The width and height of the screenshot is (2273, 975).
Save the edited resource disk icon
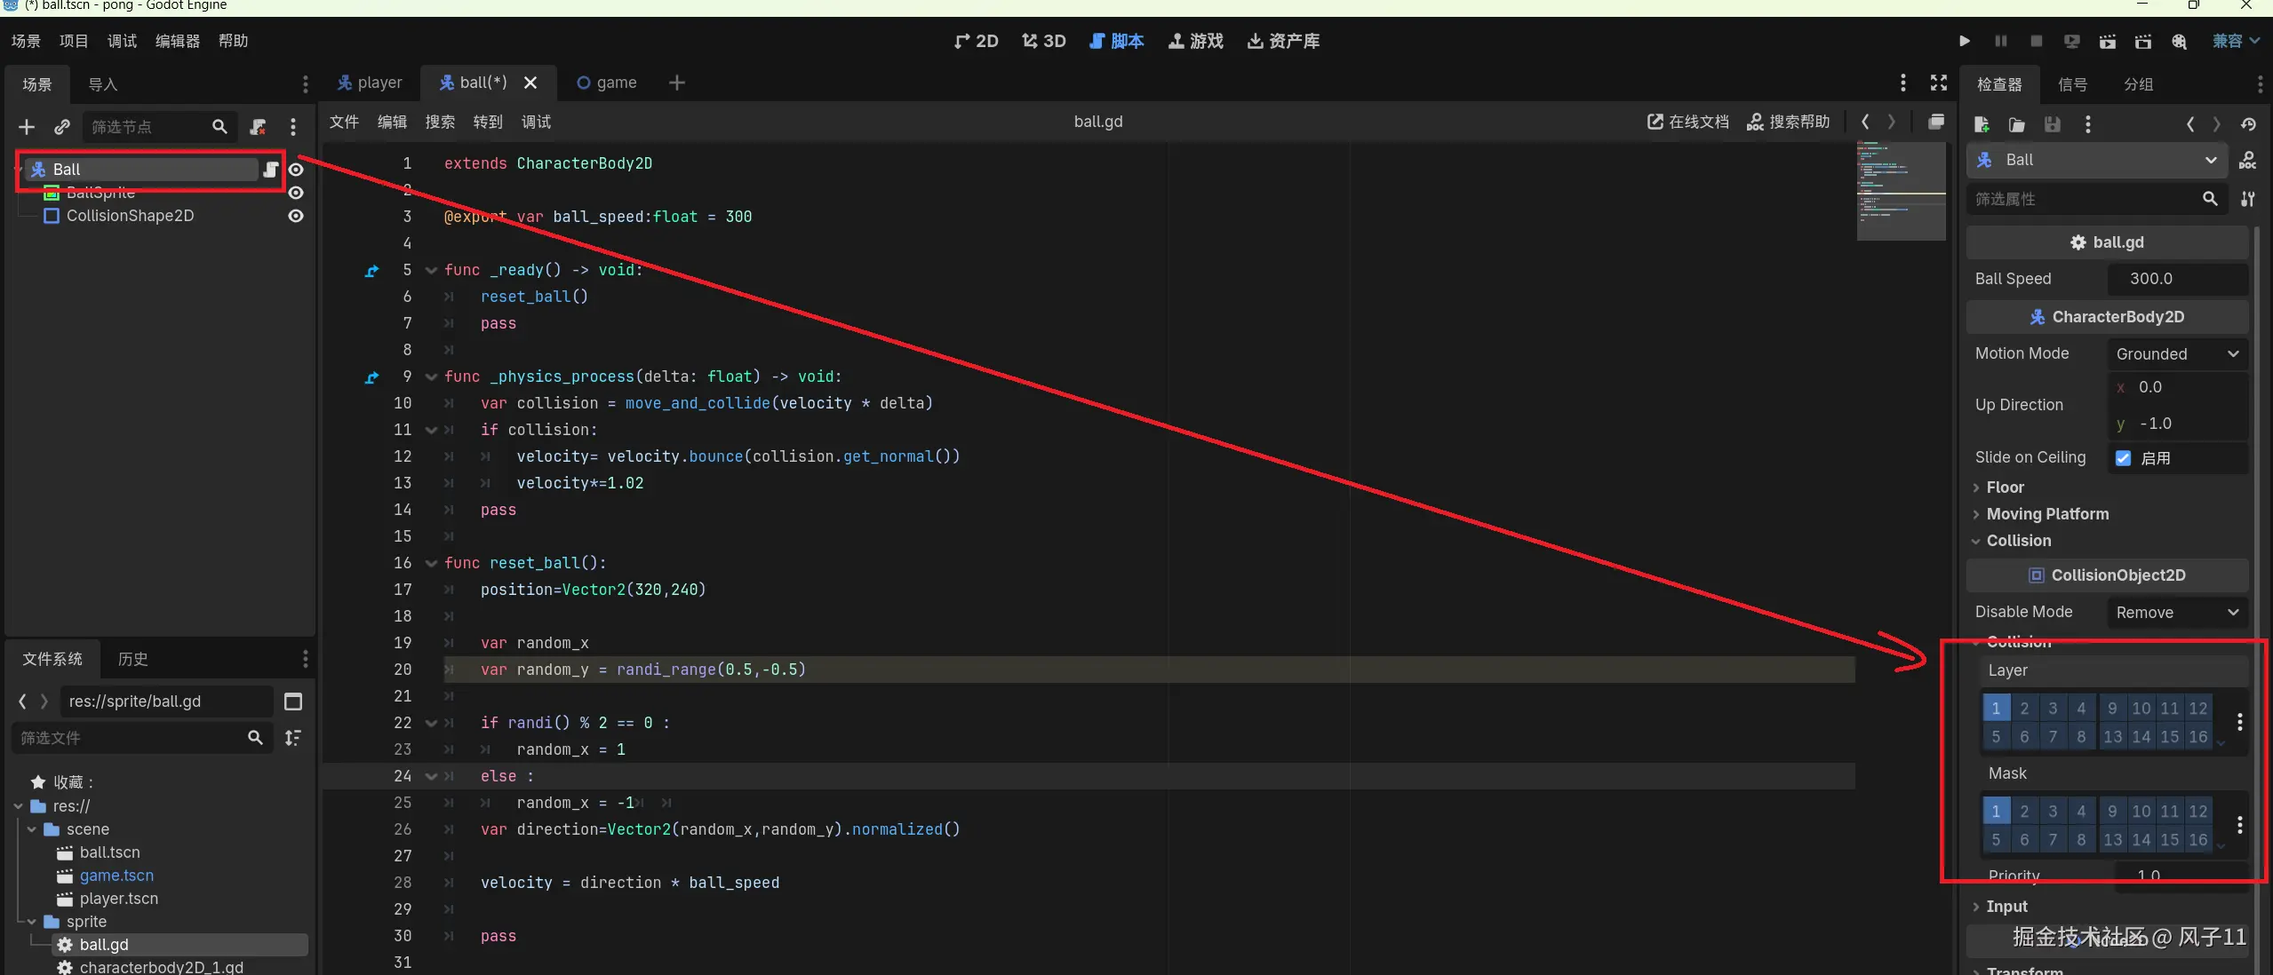2053,124
